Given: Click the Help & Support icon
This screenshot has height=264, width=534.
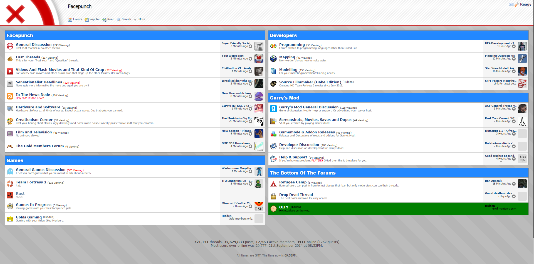Looking at the screenshot, I should point(273,159).
